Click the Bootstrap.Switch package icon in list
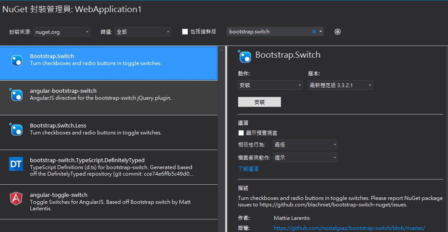 [16, 60]
